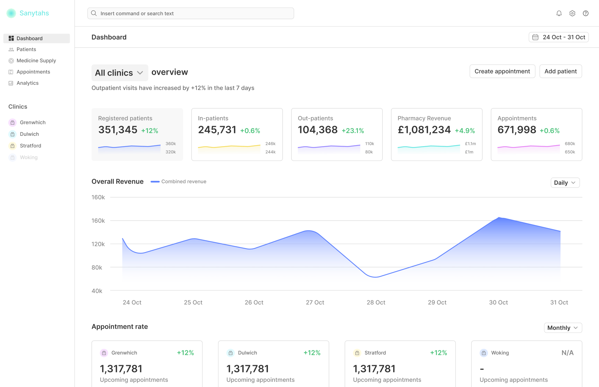Image resolution: width=599 pixels, height=387 pixels.
Task: Open the Daily revenue interval dropdown
Action: click(x=565, y=183)
